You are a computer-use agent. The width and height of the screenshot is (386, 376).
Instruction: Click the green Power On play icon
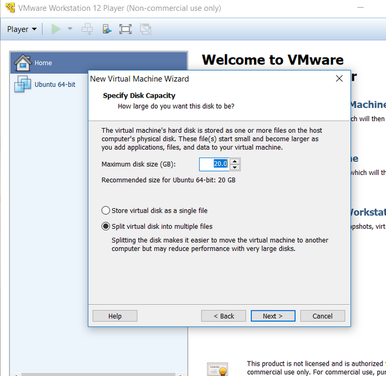[x=56, y=29]
